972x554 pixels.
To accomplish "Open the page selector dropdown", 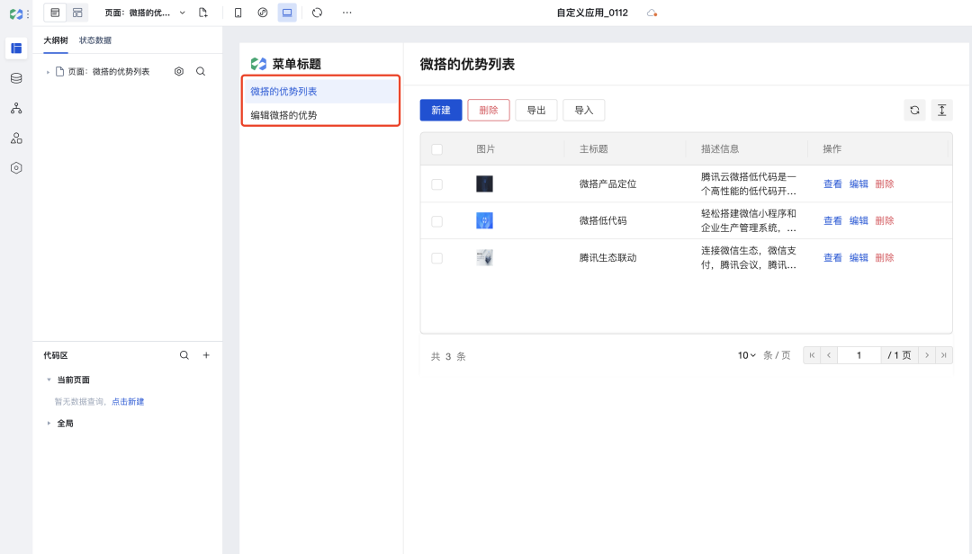I will [145, 13].
